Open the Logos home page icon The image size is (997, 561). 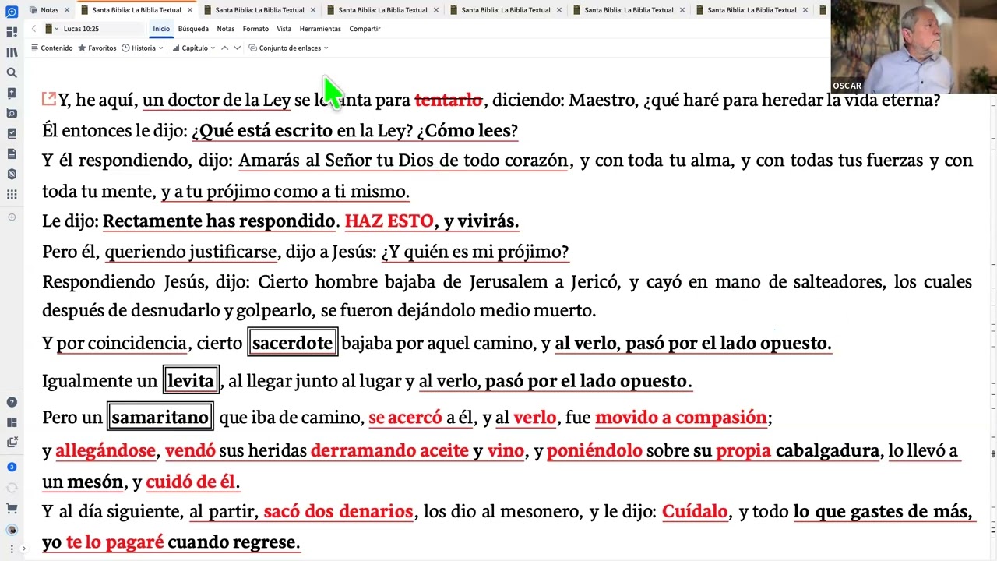[12, 12]
